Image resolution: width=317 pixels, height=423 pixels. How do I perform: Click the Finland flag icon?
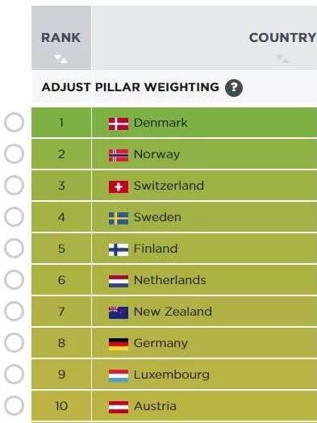119,249
